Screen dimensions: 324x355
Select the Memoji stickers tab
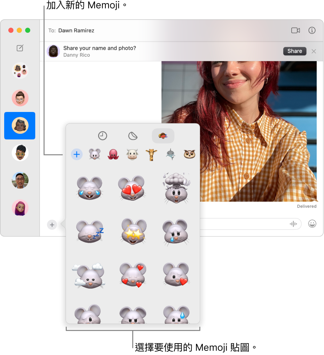tap(163, 136)
